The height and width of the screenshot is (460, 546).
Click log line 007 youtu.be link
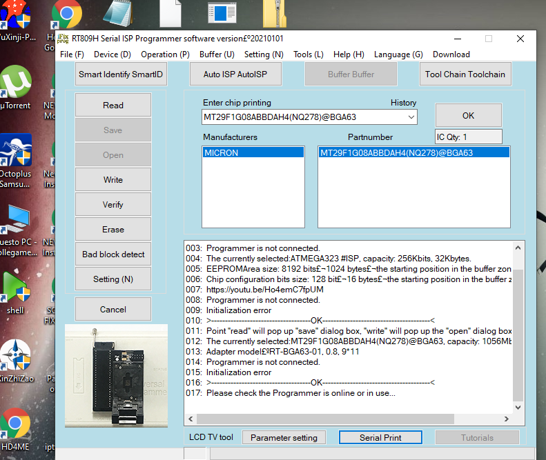(264, 290)
